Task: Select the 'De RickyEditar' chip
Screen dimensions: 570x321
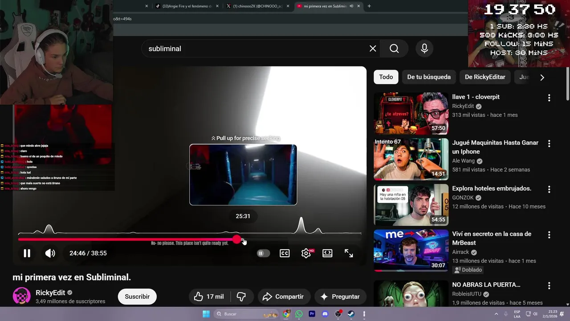Action: click(485, 77)
